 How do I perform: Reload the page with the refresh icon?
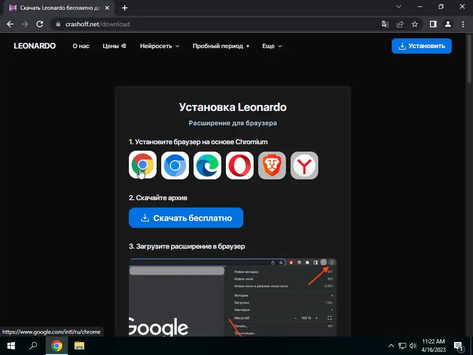pyautogui.click(x=40, y=24)
